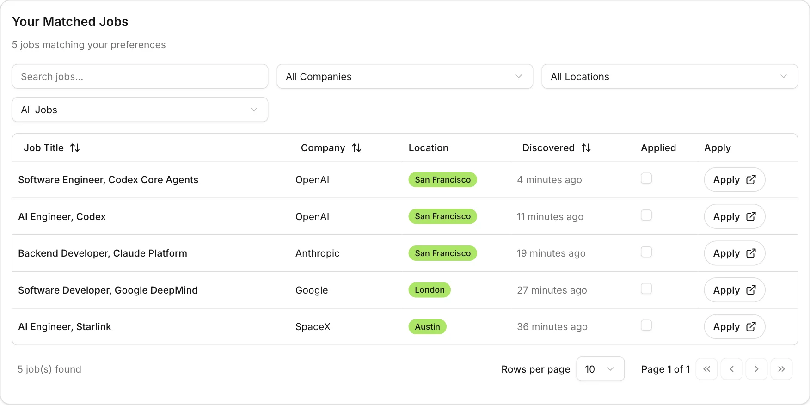Viewport: 810px width, 405px height.
Task: Select the Anthropic company cell
Action: coord(318,253)
